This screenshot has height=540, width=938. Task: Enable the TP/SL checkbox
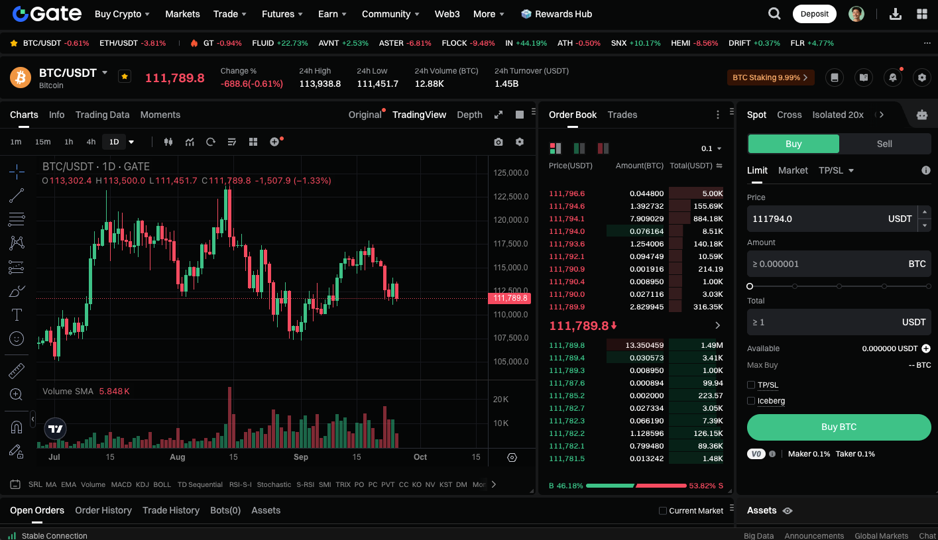click(751, 385)
